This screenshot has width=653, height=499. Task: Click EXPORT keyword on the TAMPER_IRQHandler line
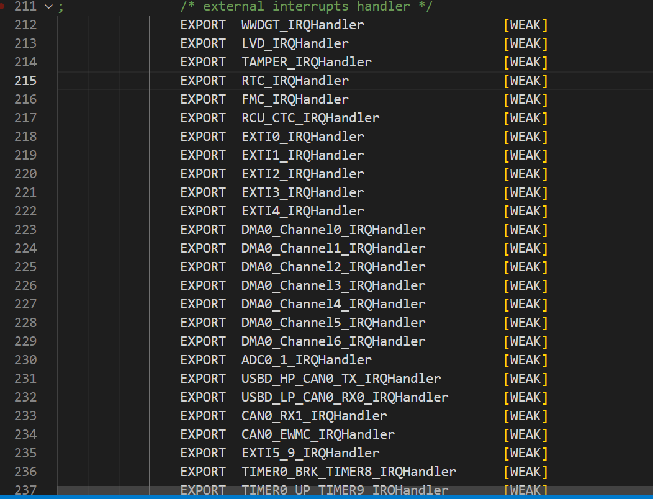203,62
